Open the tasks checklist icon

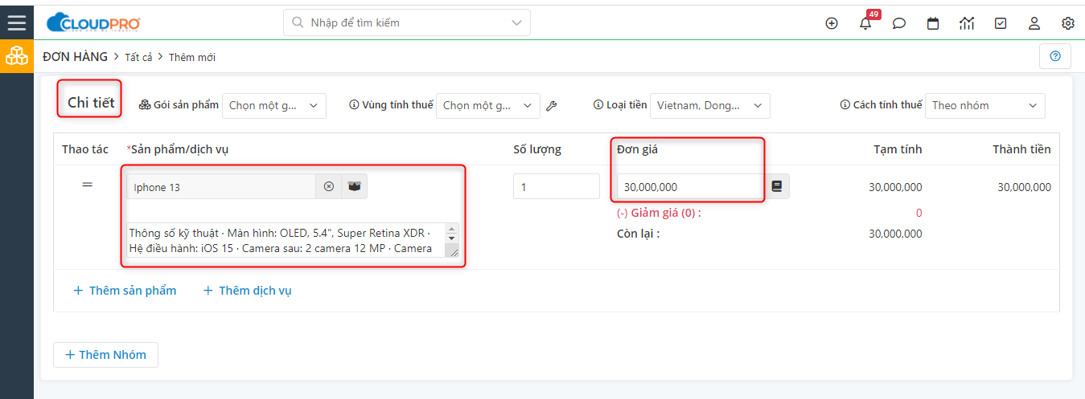(1001, 23)
